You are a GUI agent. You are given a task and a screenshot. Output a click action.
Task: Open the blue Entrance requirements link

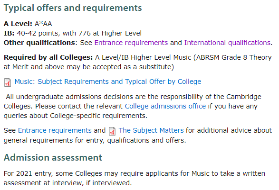55,130
